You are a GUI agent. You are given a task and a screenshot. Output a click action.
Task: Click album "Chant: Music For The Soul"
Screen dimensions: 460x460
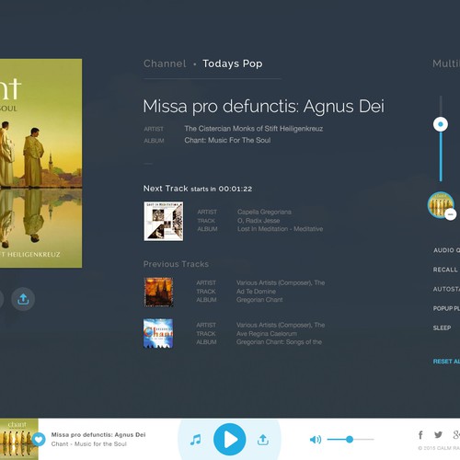[x=227, y=140]
